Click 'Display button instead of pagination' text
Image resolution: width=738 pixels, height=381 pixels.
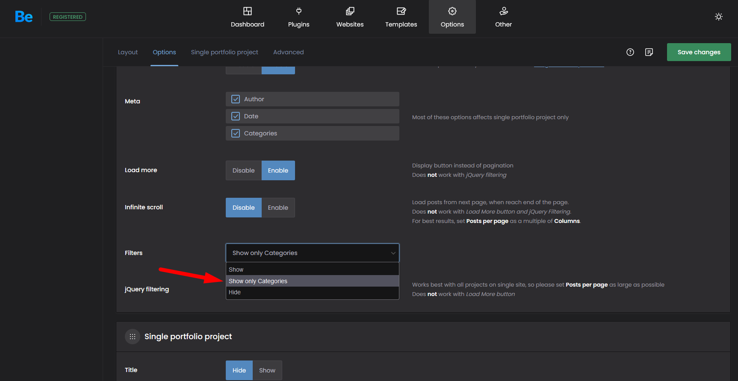coord(463,166)
